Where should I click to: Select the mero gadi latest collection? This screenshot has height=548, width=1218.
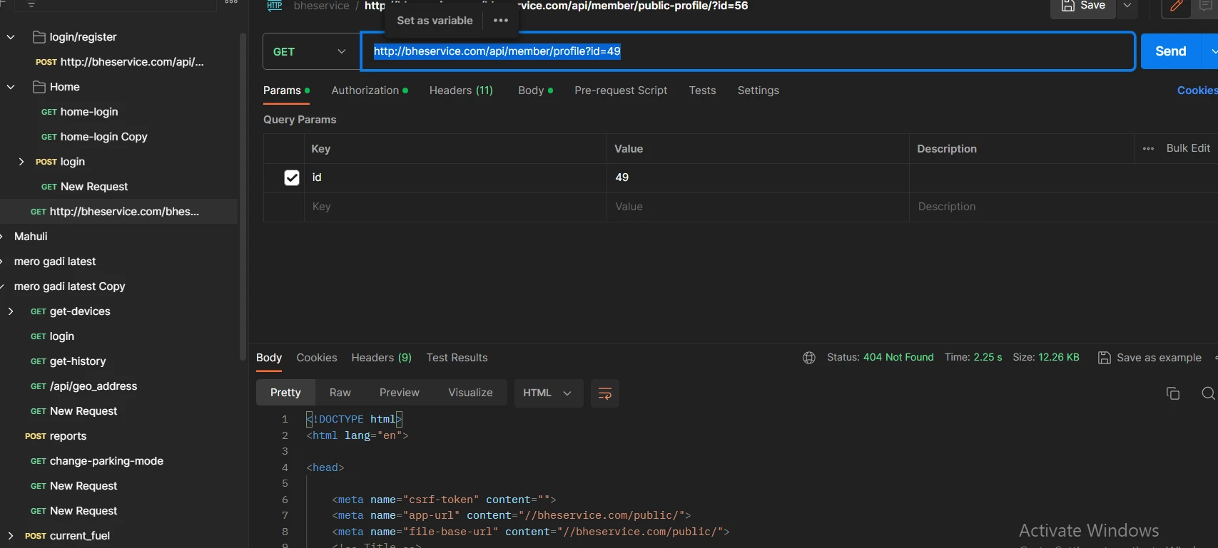click(55, 262)
